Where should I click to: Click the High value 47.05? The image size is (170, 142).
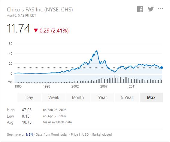[x=26, y=110]
